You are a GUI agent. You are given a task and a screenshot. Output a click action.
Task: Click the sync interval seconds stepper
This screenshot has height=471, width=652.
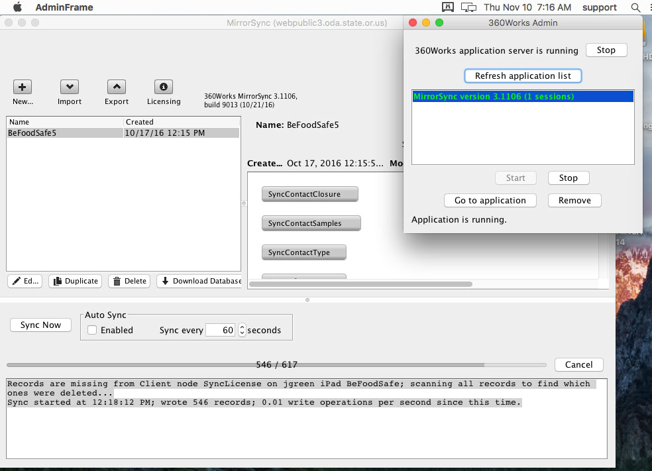[242, 330]
